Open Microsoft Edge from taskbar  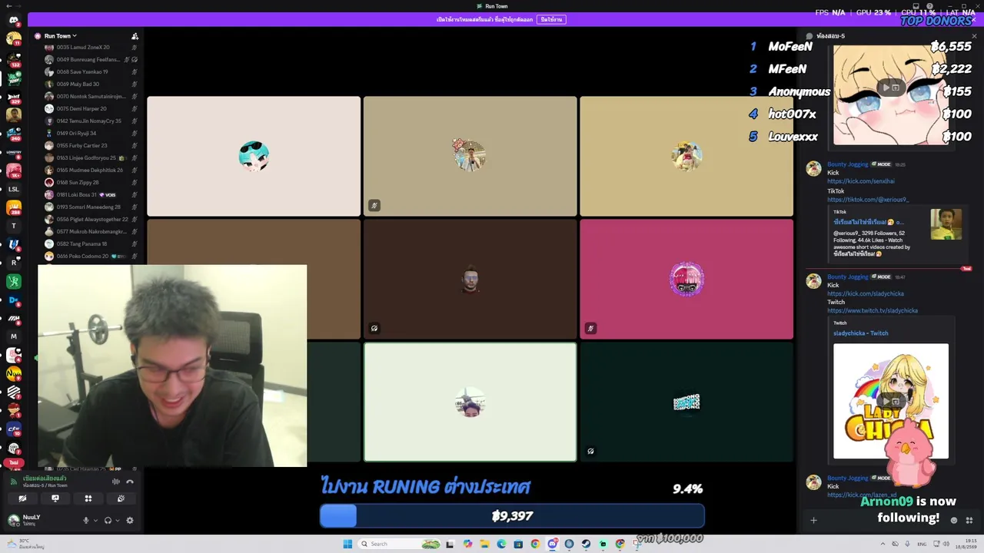[501, 544]
